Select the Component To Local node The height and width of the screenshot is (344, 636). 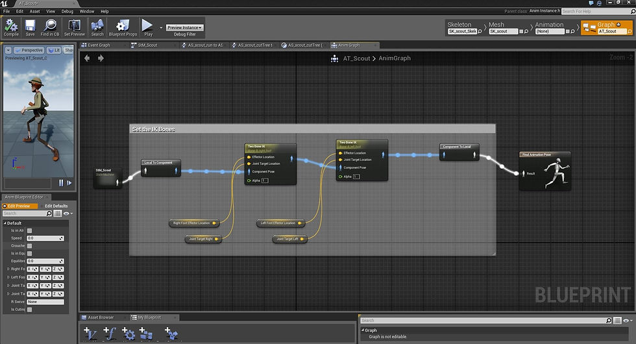pyautogui.click(x=459, y=152)
